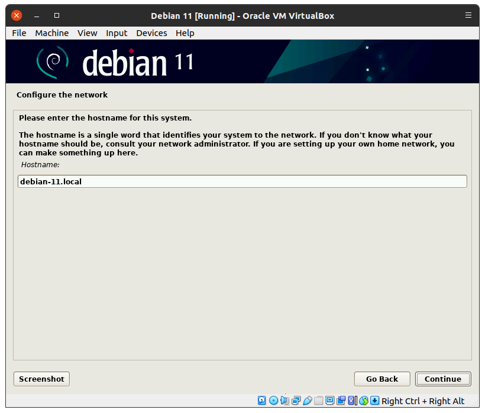Click Go Back to return to previous step

point(381,379)
